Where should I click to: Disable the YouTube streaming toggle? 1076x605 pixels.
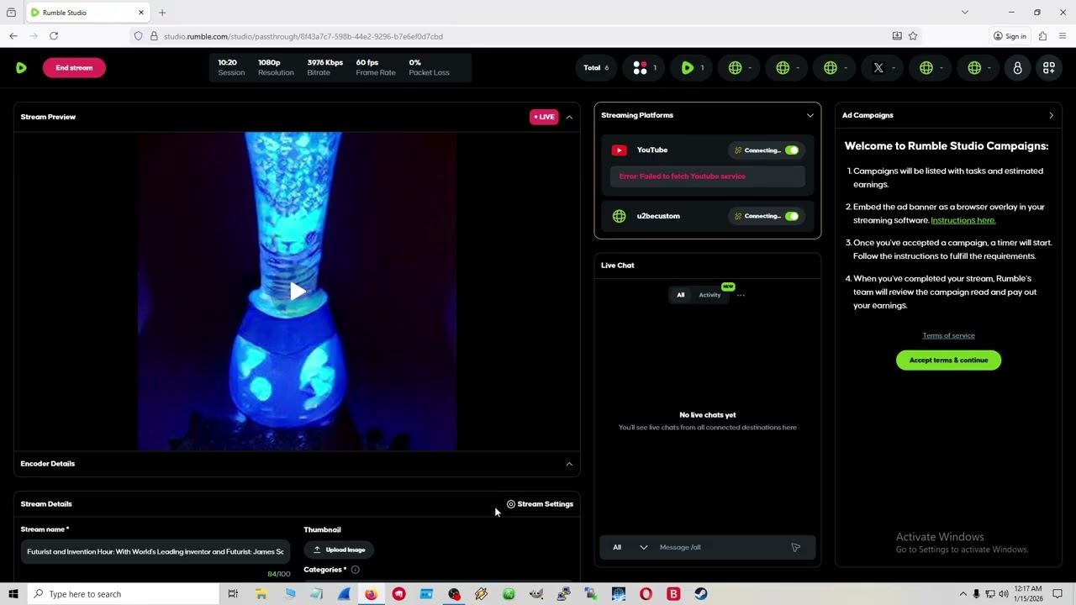(792, 150)
